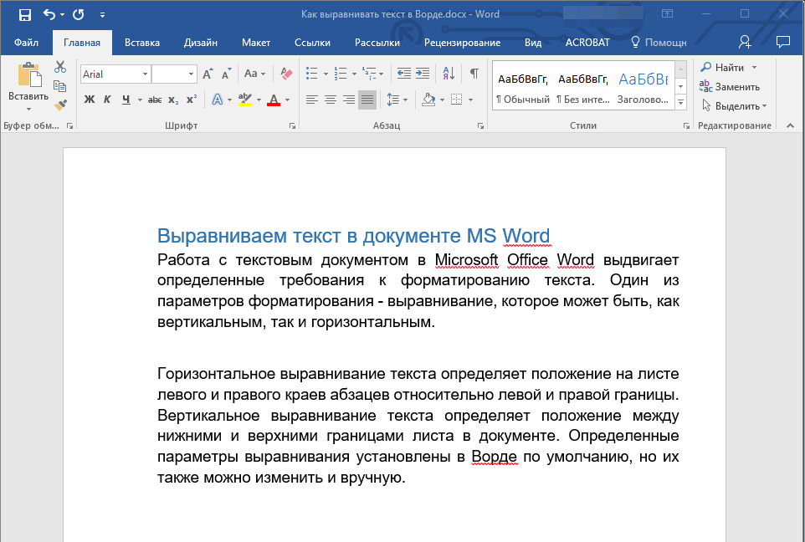Click the bulleted list icon

[x=311, y=74]
